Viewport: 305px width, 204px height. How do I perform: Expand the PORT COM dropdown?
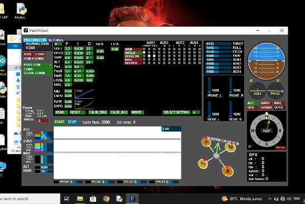click(x=37, y=65)
